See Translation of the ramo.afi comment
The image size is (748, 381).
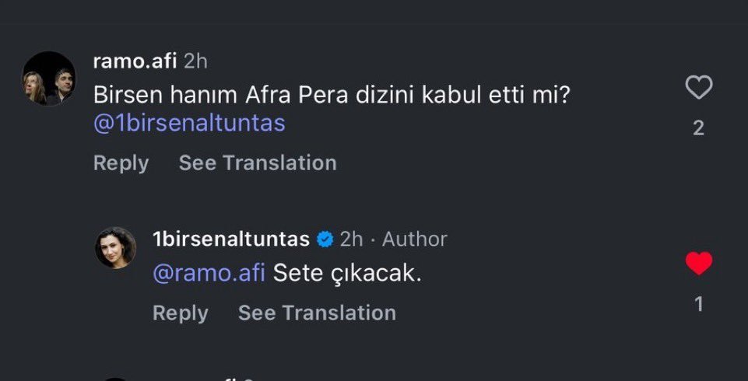[258, 163]
